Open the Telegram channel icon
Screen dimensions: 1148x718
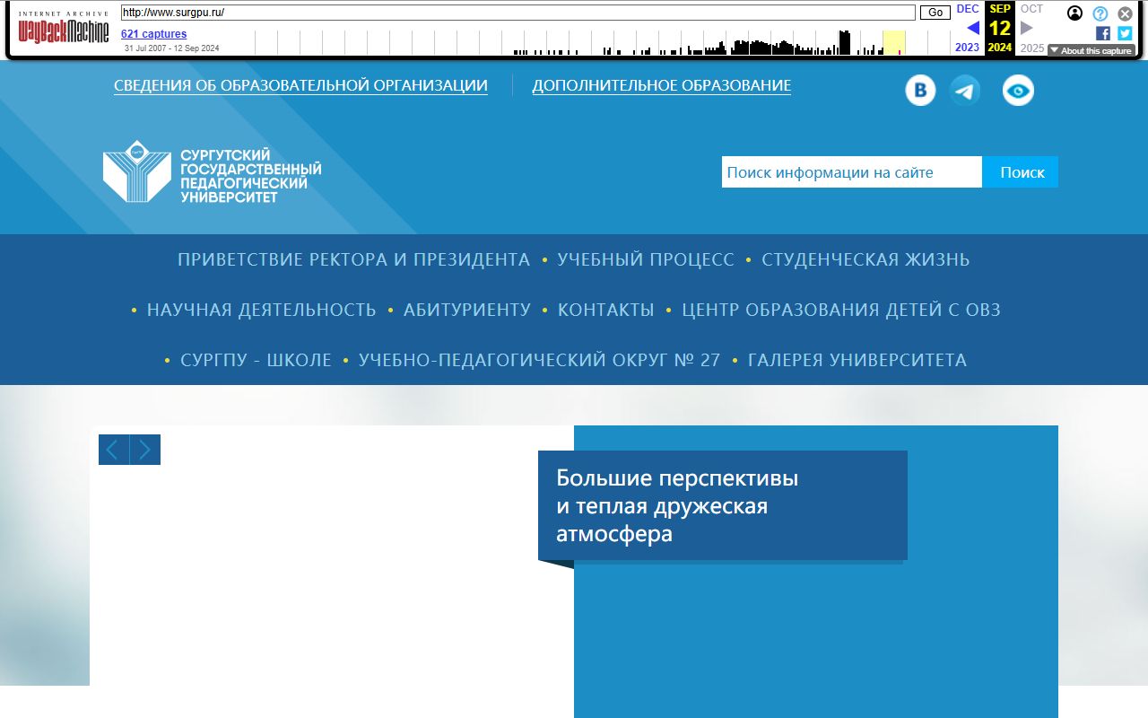tap(965, 91)
